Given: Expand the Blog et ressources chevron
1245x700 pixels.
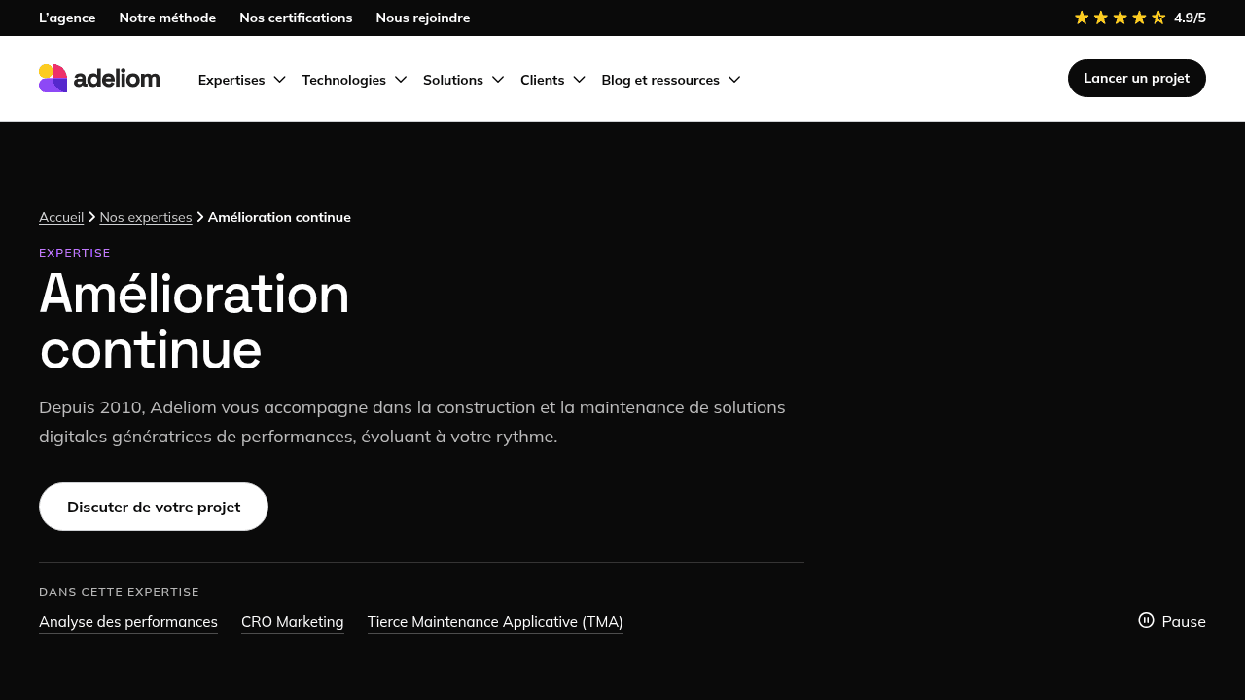Looking at the screenshot, I should [x=734, y=80].
